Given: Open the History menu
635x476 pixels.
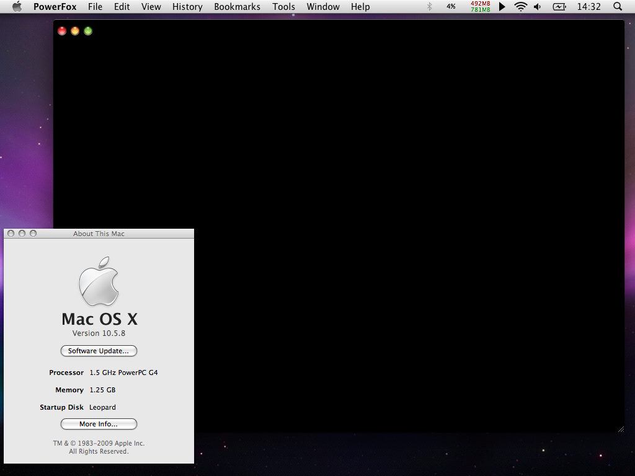Looking at the screenshot, I should tap(187, 7).
